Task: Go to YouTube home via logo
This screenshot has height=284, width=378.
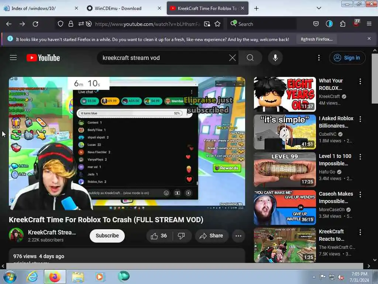Action: pyautogui.click(x=43, y=58)
